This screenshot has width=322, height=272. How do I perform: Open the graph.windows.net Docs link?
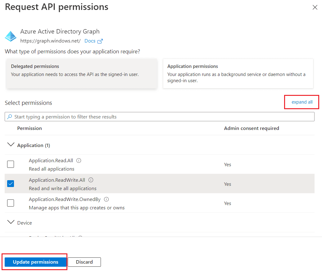(x=90, y=41)
